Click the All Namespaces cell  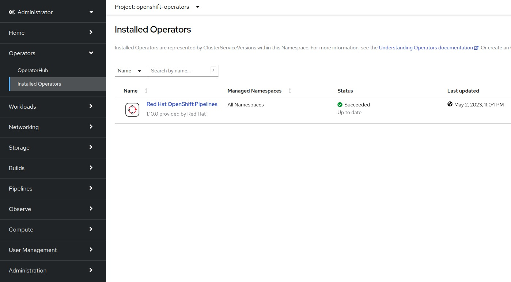[246, 105]
